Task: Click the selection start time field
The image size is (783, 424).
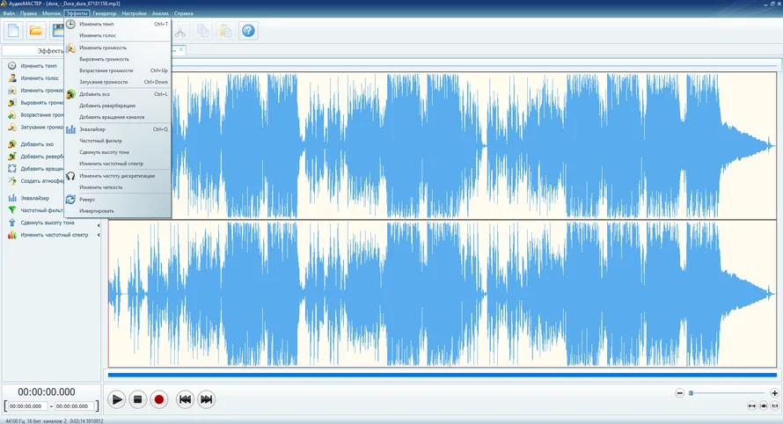Action: 26,406
